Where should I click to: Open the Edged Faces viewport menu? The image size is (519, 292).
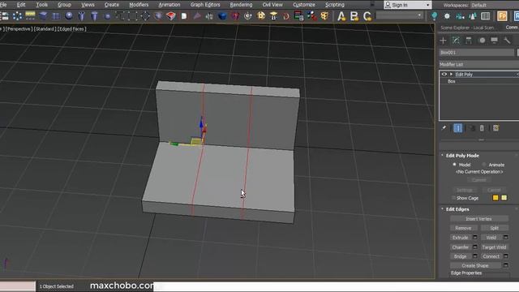pos(72,29)
